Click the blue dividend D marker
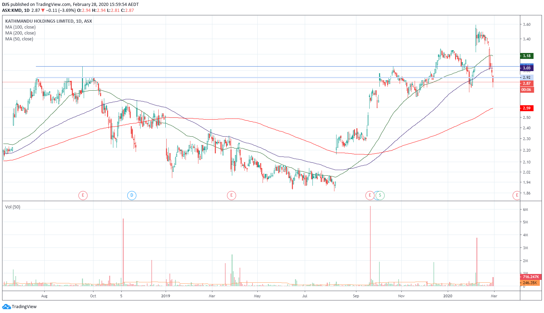544x313 pixels. point(132,195)
